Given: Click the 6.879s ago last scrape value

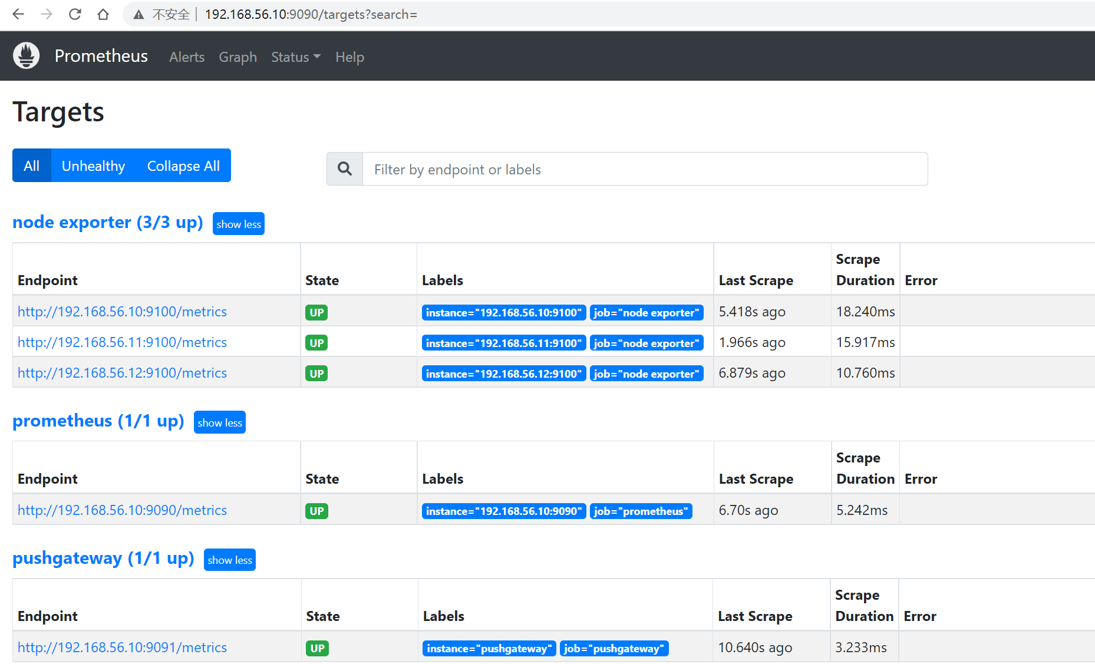Looking at the screenshot, I should (x=752, y=373).
